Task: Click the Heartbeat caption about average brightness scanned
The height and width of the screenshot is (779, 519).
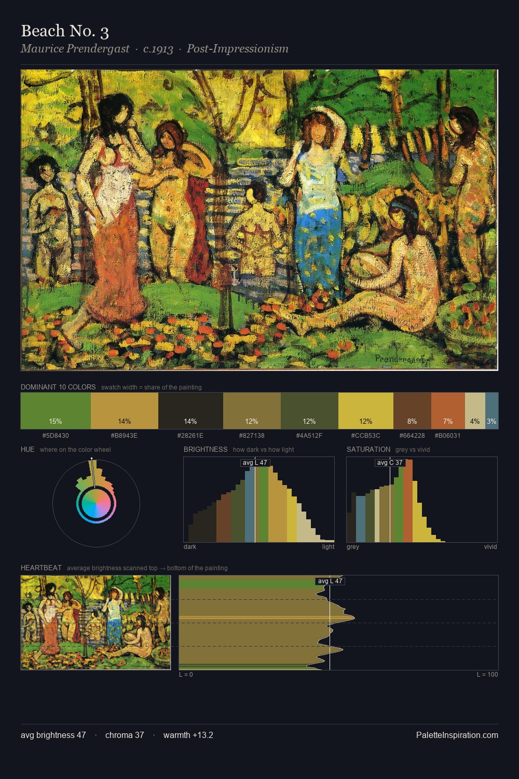Action: point(147,568)
